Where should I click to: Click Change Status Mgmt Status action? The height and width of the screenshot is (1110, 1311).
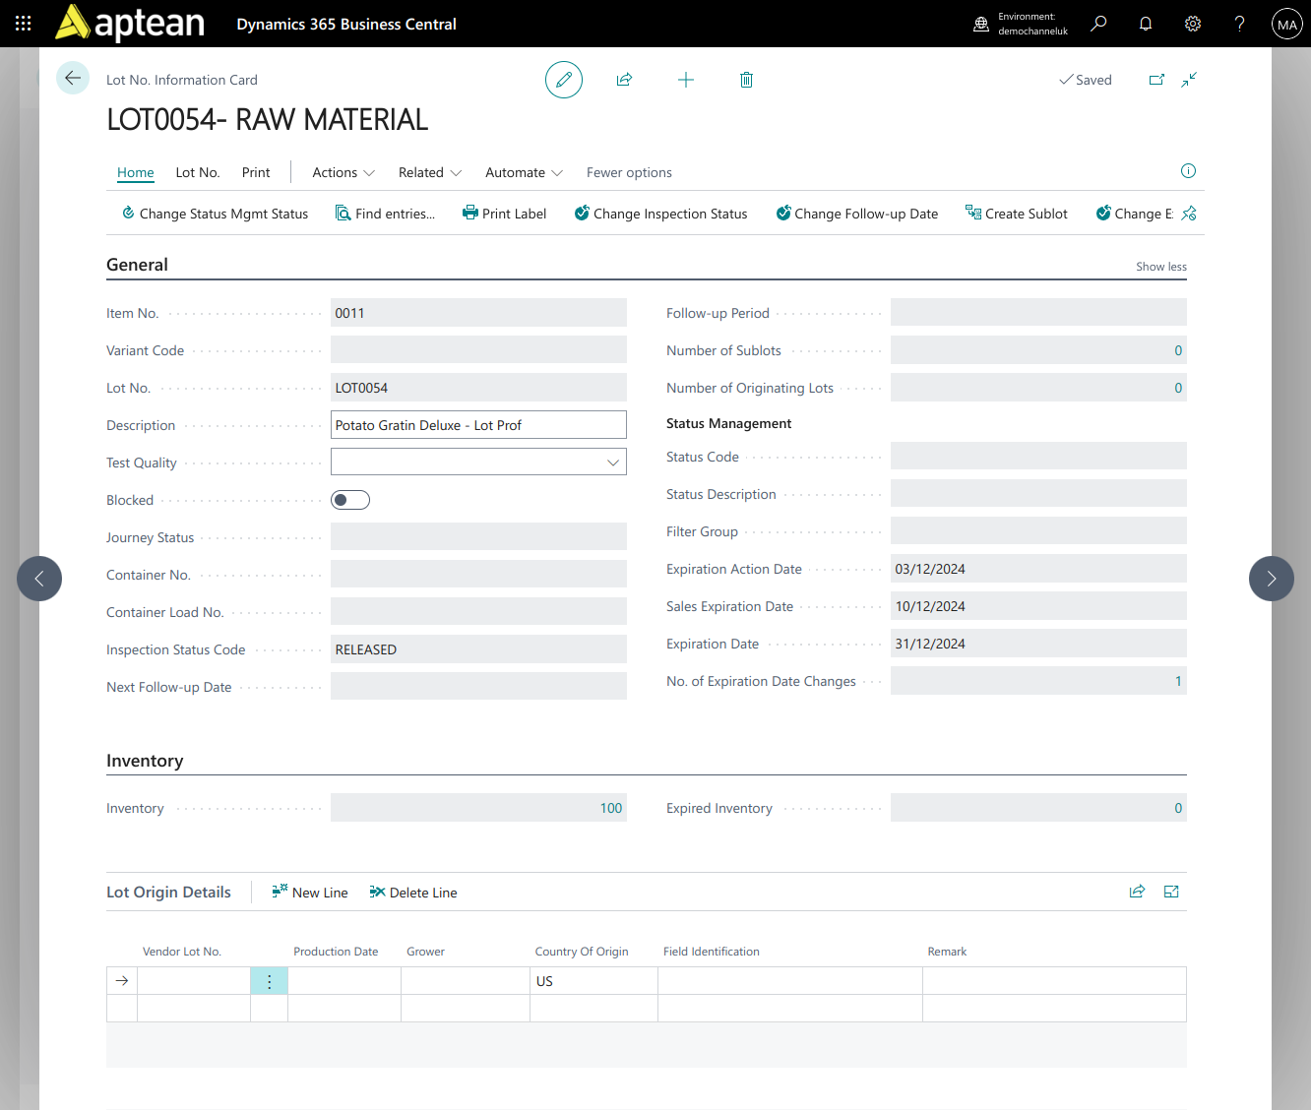tap(215, 214)
